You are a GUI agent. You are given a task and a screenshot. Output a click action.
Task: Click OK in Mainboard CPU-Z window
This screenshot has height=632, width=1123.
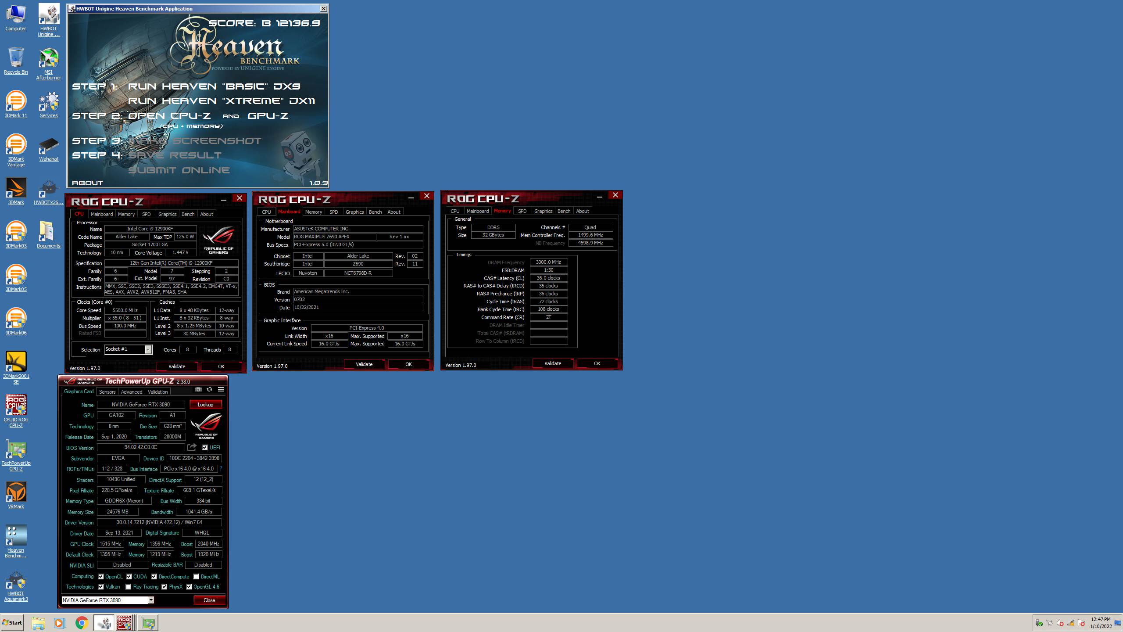coord(408,364)
